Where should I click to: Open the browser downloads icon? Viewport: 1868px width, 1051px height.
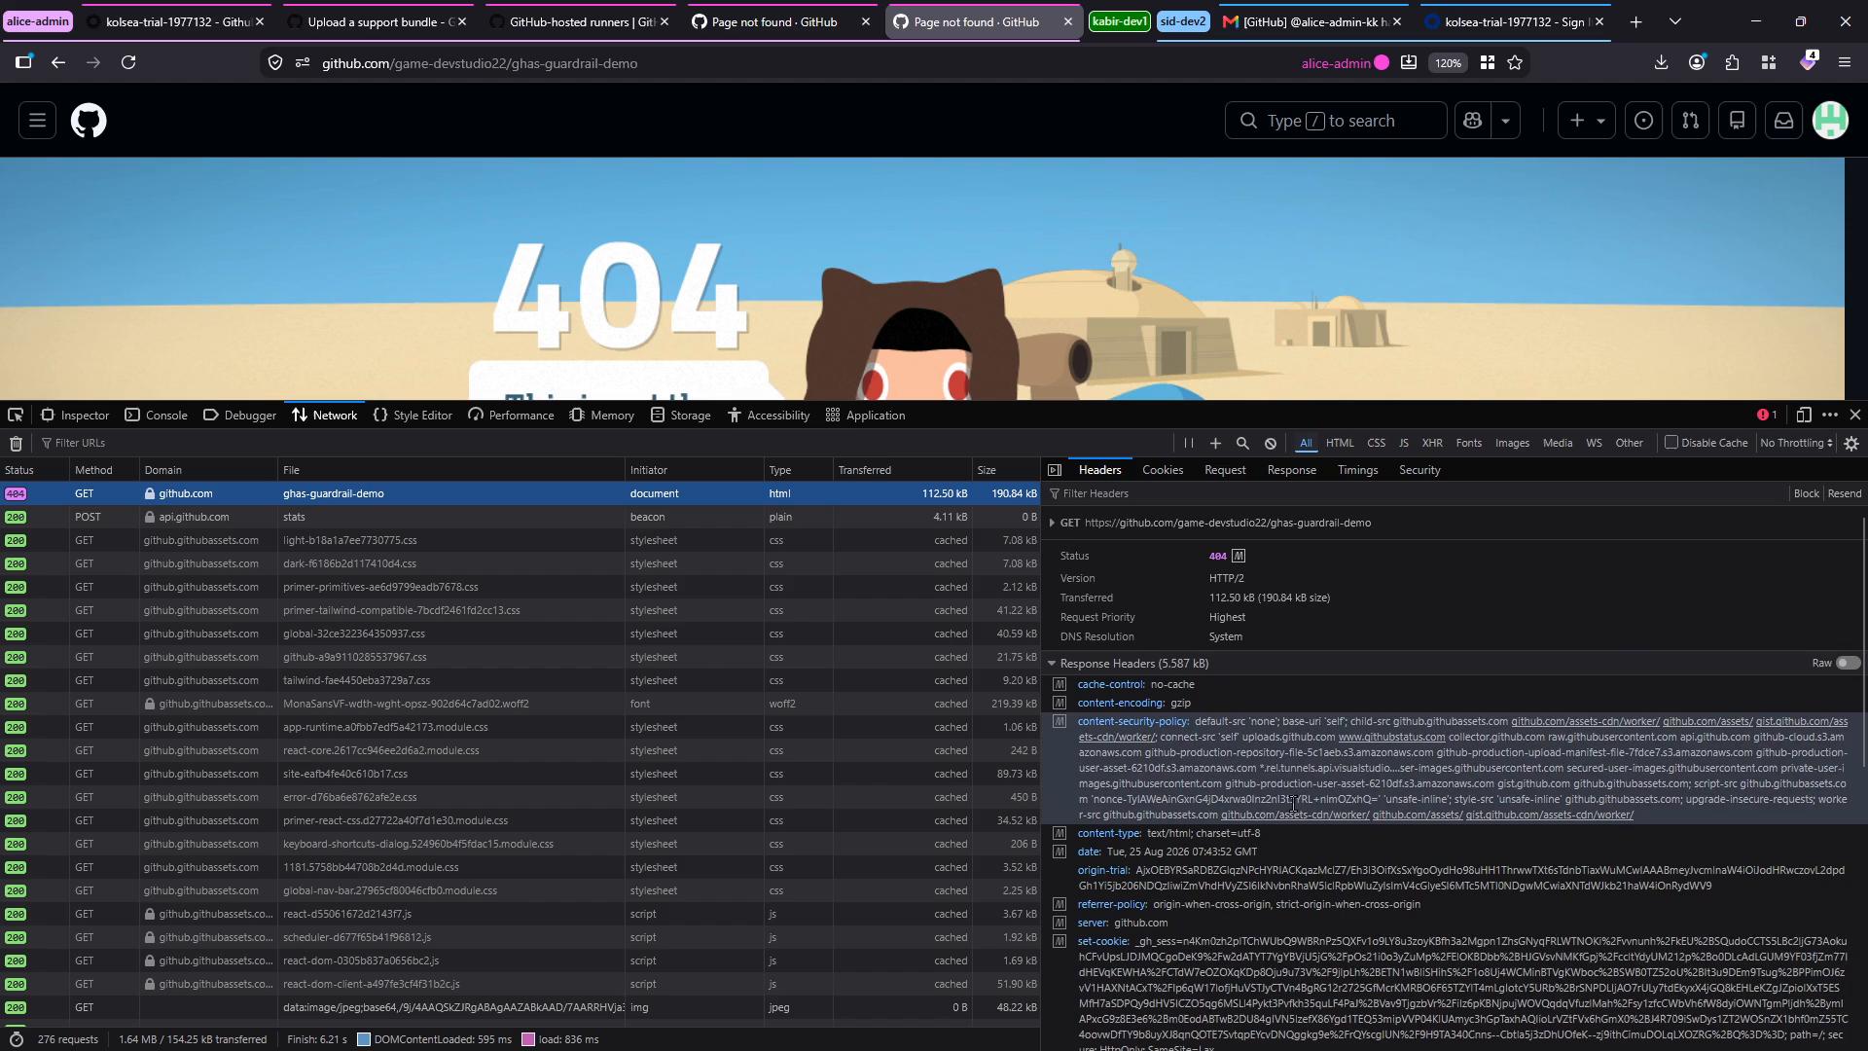pyautogui.click(x=1661, y=63)
